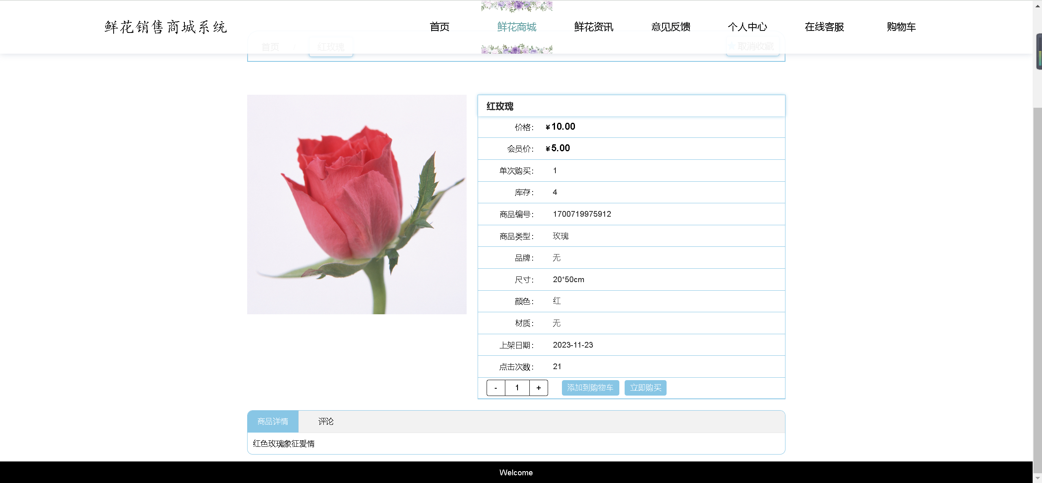This screenshot has height=483, width=1042.
Task: Click the product type value 玫瑰
Action: click(x=561, y=236)
